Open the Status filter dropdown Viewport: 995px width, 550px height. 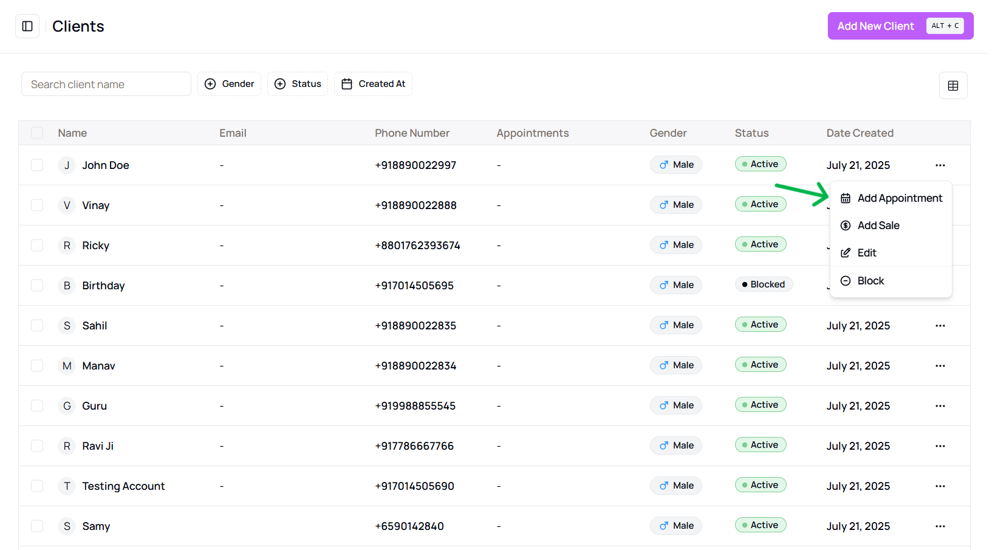pyautogui.click(x=298, y=84)
